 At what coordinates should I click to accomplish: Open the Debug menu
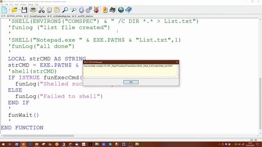coord(30,4)
